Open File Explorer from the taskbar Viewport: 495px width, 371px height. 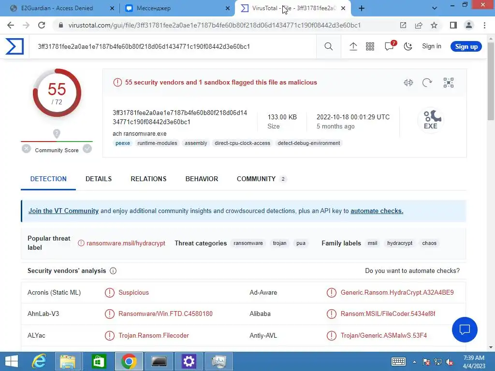pos(68,361)
